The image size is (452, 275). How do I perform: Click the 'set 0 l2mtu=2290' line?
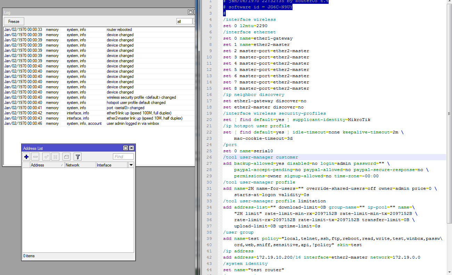tap(245, 26)
